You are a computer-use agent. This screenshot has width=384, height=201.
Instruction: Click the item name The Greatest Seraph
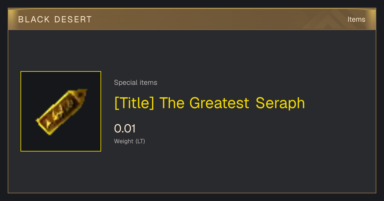pos(210,103)
